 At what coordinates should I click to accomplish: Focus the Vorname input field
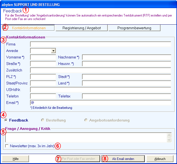[x=43, y=57]
